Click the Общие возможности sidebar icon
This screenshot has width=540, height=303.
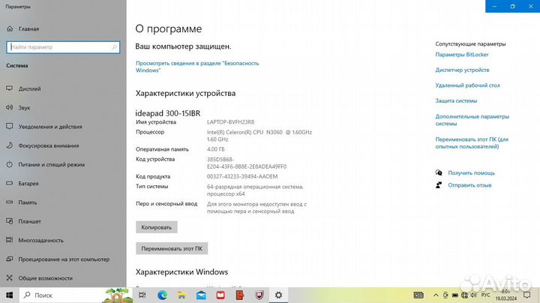pyautogui.click(x=9, y=278)
